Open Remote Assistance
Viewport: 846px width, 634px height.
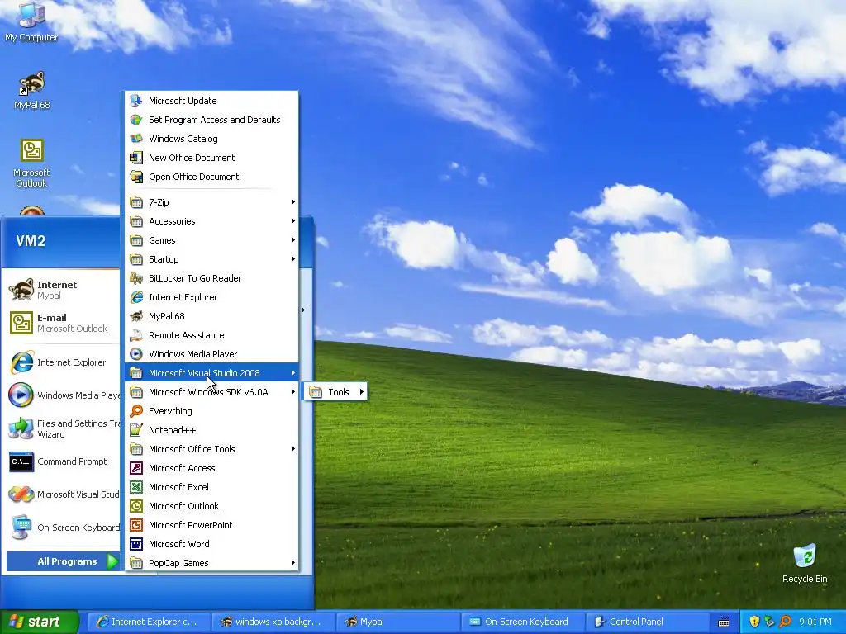click(211, 335)
